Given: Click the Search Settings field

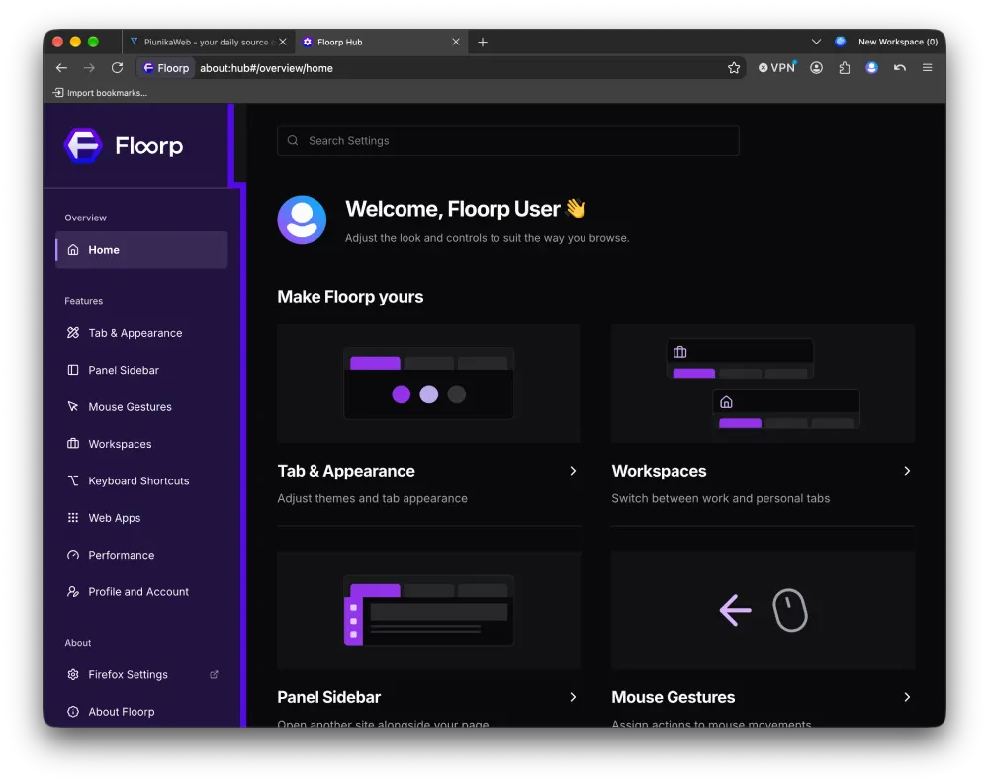Looking at the screenshot, I should pyautogui.click(x=507, y=140).
